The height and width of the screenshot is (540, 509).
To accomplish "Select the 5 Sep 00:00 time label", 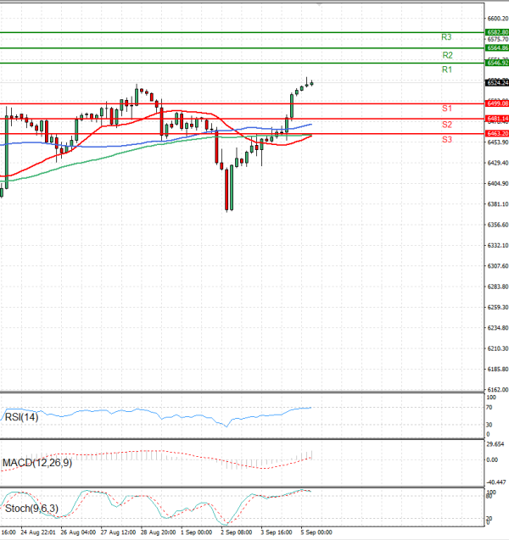I will tap(316, 533).
